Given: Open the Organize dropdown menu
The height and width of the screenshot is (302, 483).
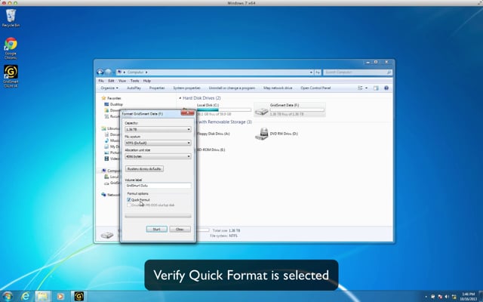Looking at the screenshot, I should coord(109,88).
